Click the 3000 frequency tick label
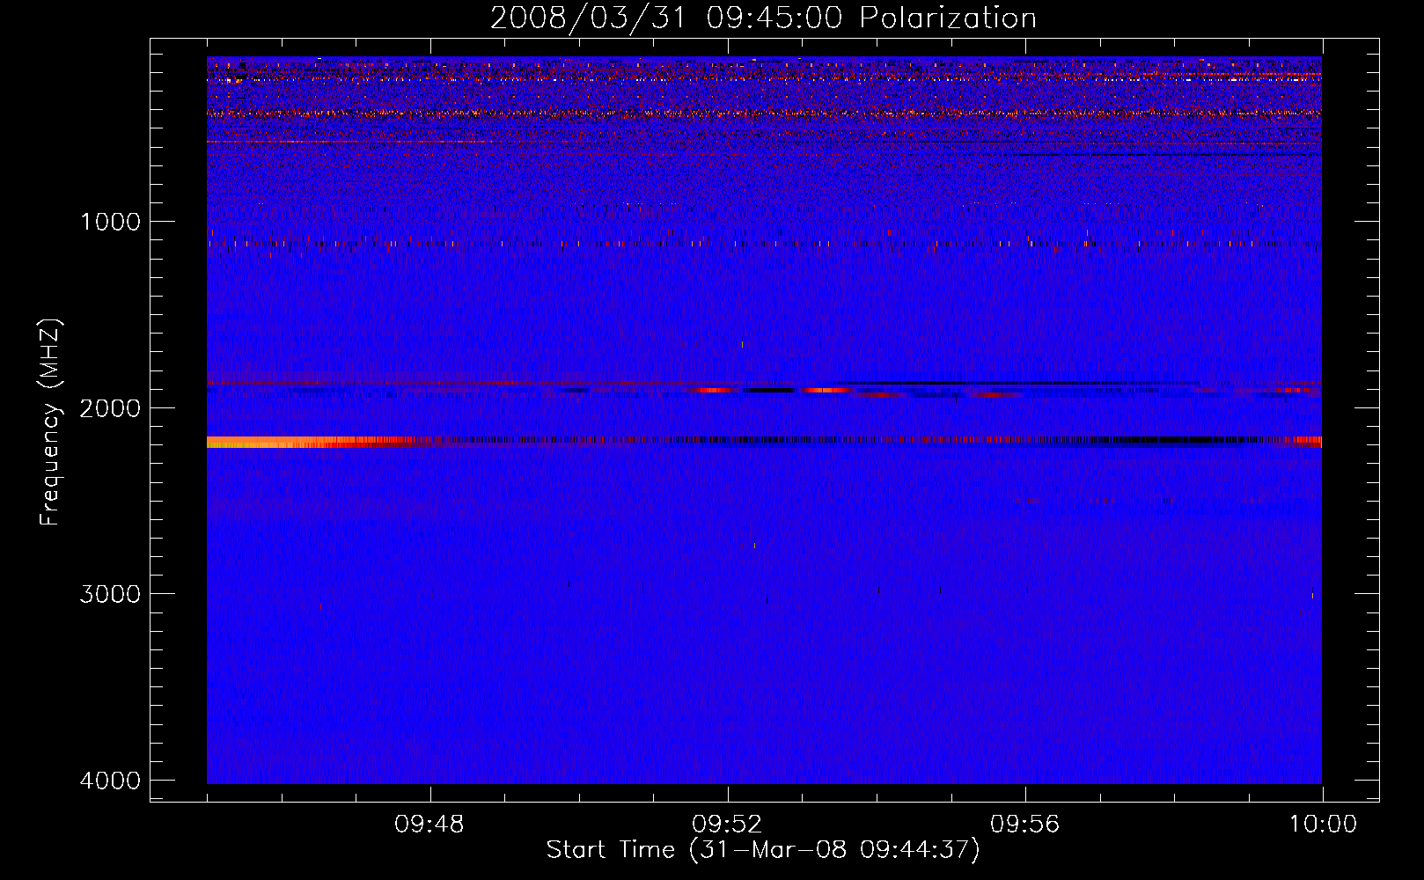Viewport: 1424px width, 880px height. (x=110, y=594)
